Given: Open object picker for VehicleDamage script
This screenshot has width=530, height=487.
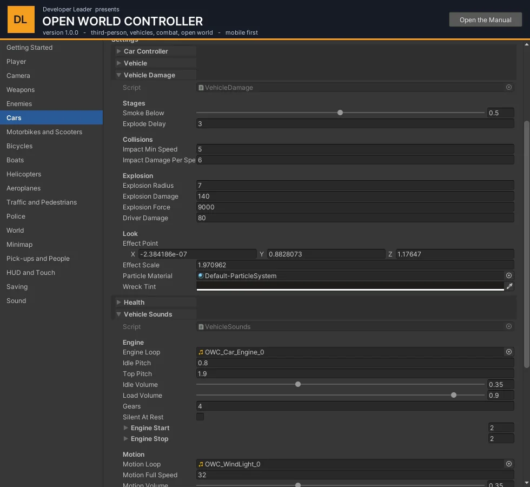Looking at the screenshot, I should (509, 87).
